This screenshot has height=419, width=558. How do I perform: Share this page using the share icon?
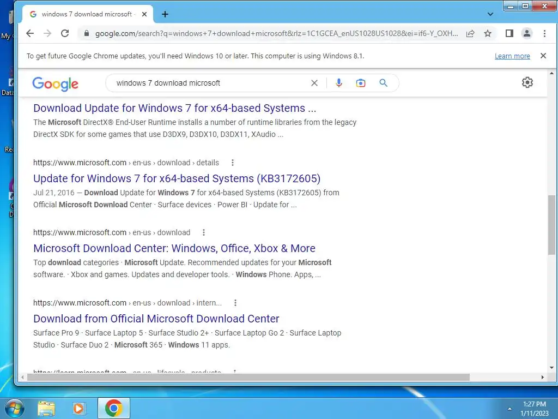pos(470,33)
